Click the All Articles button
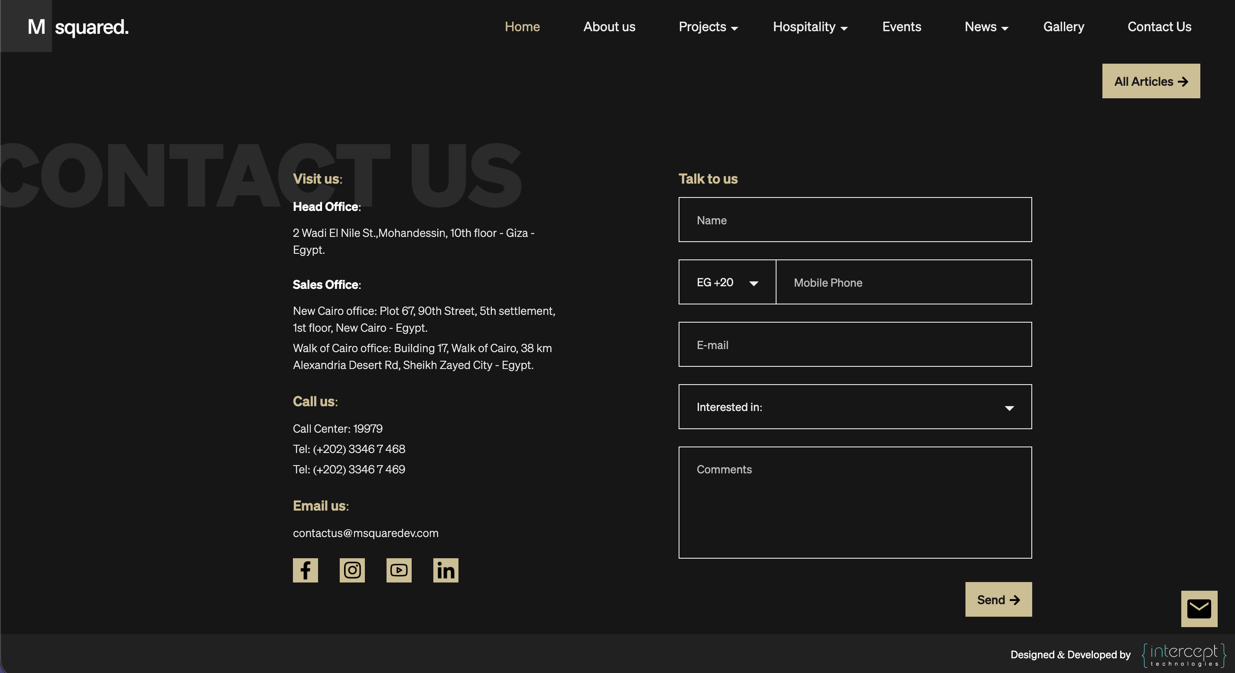The image size is (1235, 673). [x=1150, y=81]
